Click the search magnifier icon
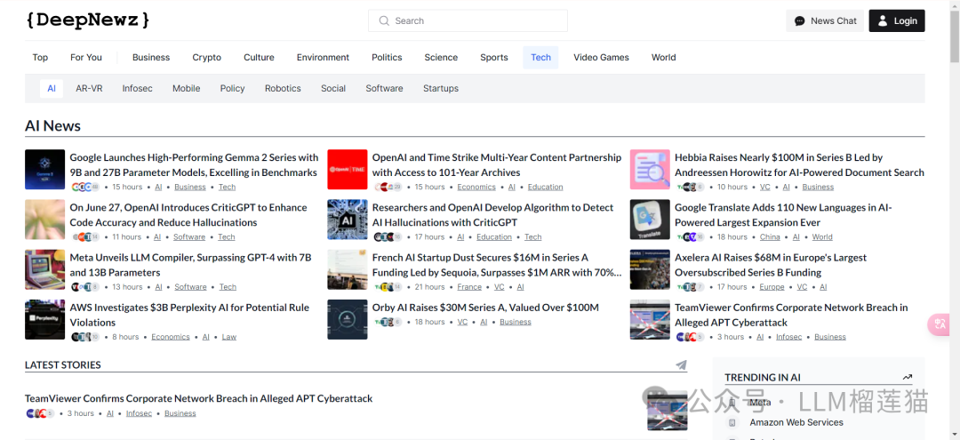The height and width of the screenshot is (440, 960). (x=384, y=20)
